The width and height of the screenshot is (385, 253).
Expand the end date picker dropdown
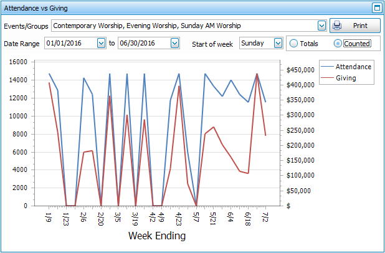pyautogui.click(x=174, y=43)
